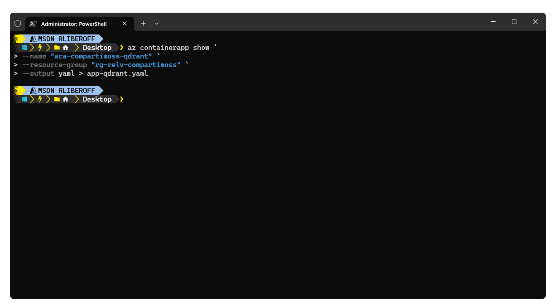Click the "rg-relv-compartimoss" string
Image resolution: width=554 pixels, height=306 pixels.
point(136,65)
